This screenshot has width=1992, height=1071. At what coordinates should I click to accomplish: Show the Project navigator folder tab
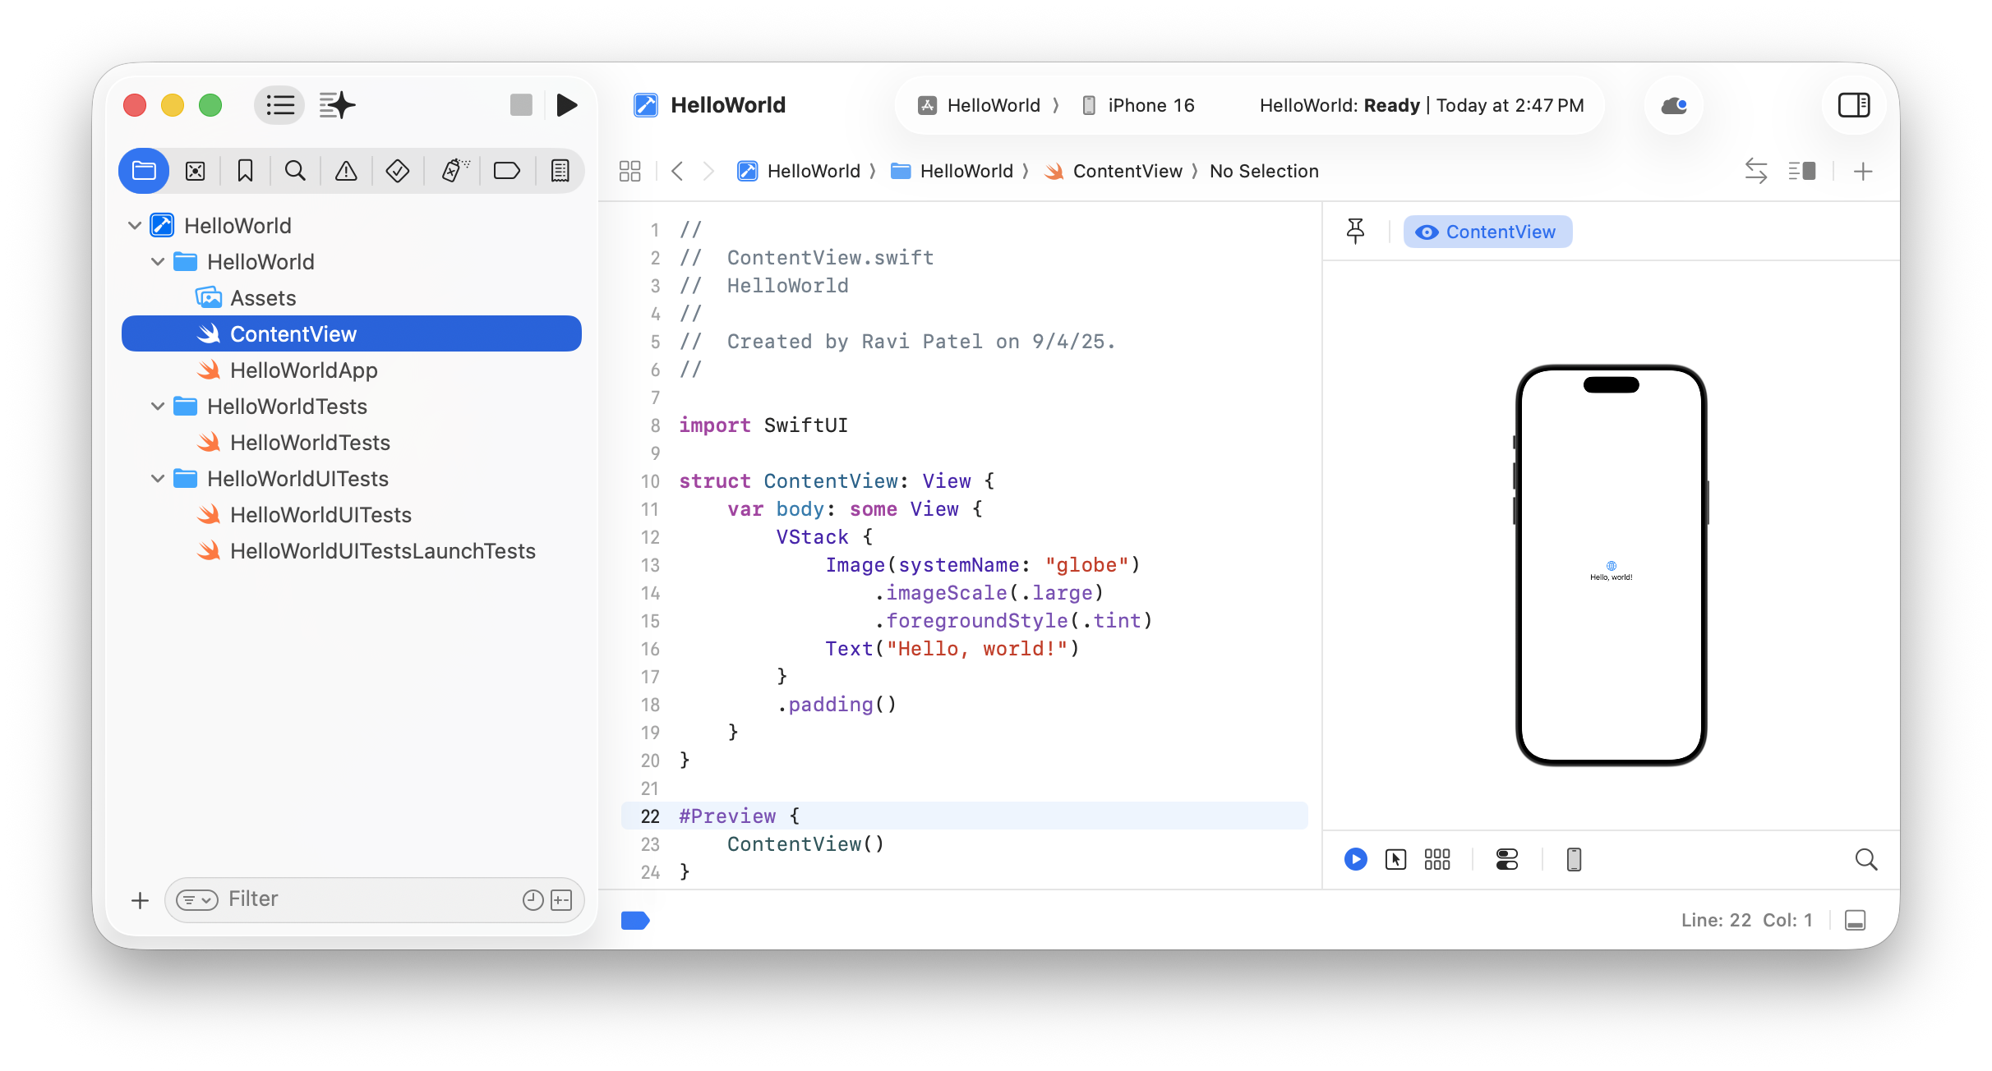[x=144, y=171]
